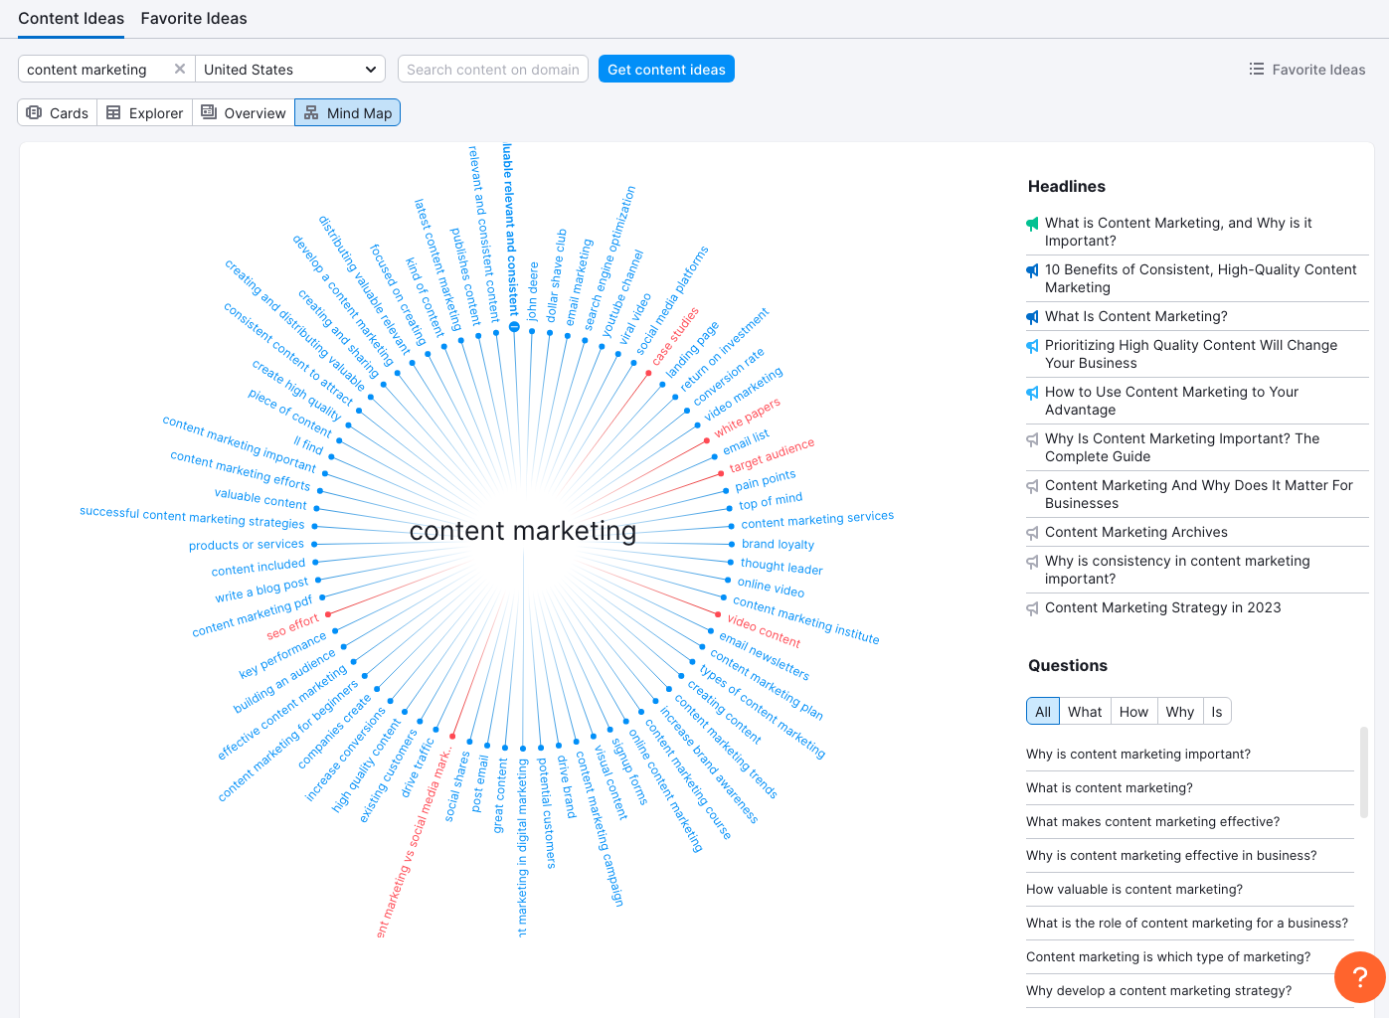Click the 'Search content on domain' field

pos(492,69)
